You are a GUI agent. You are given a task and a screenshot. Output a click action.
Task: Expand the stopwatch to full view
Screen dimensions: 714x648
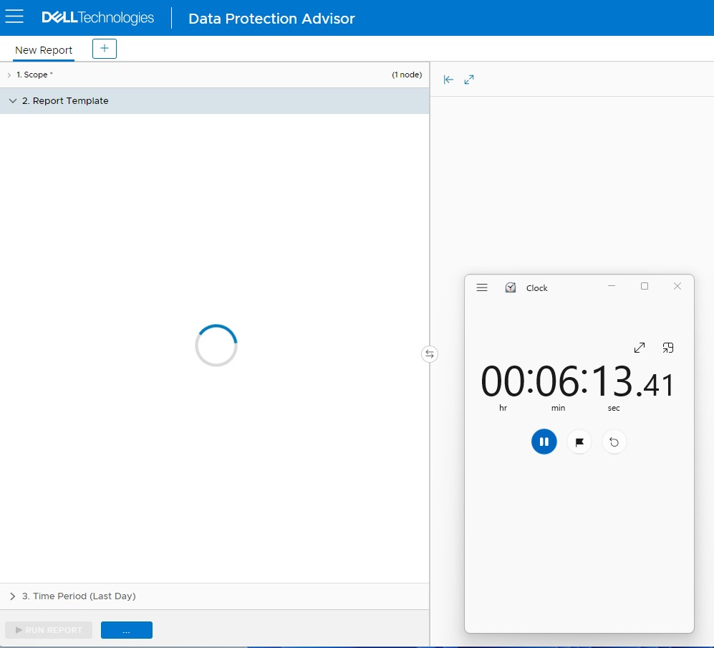640,348
